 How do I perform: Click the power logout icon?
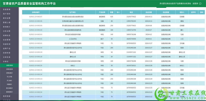[x=200, y=4]
